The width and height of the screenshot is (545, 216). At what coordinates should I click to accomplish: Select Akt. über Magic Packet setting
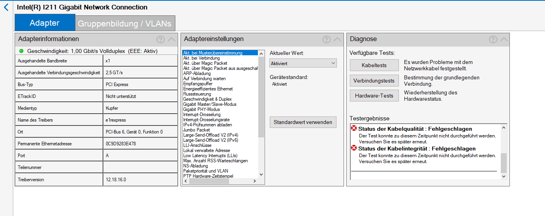pos(220,63)
